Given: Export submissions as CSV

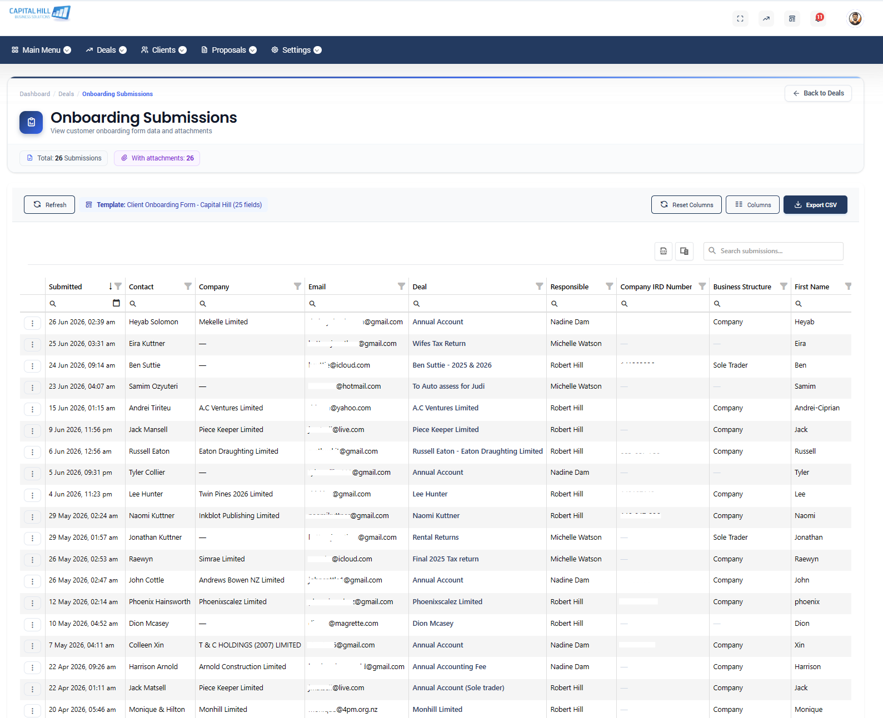Looking at the screenshot, I should click(815, 205).
